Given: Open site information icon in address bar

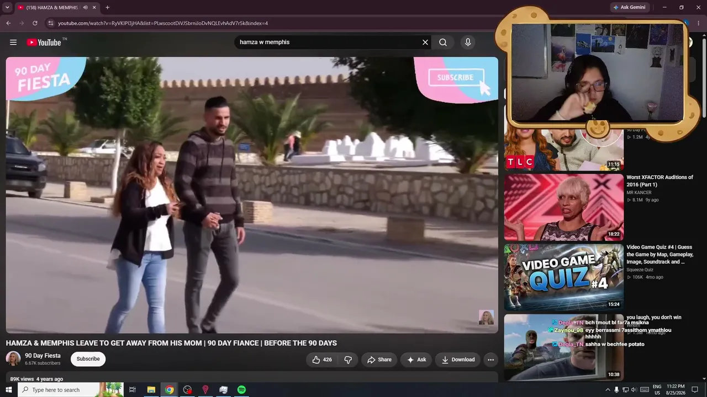Looking at the screenshot, I should (x=51, y=23).
